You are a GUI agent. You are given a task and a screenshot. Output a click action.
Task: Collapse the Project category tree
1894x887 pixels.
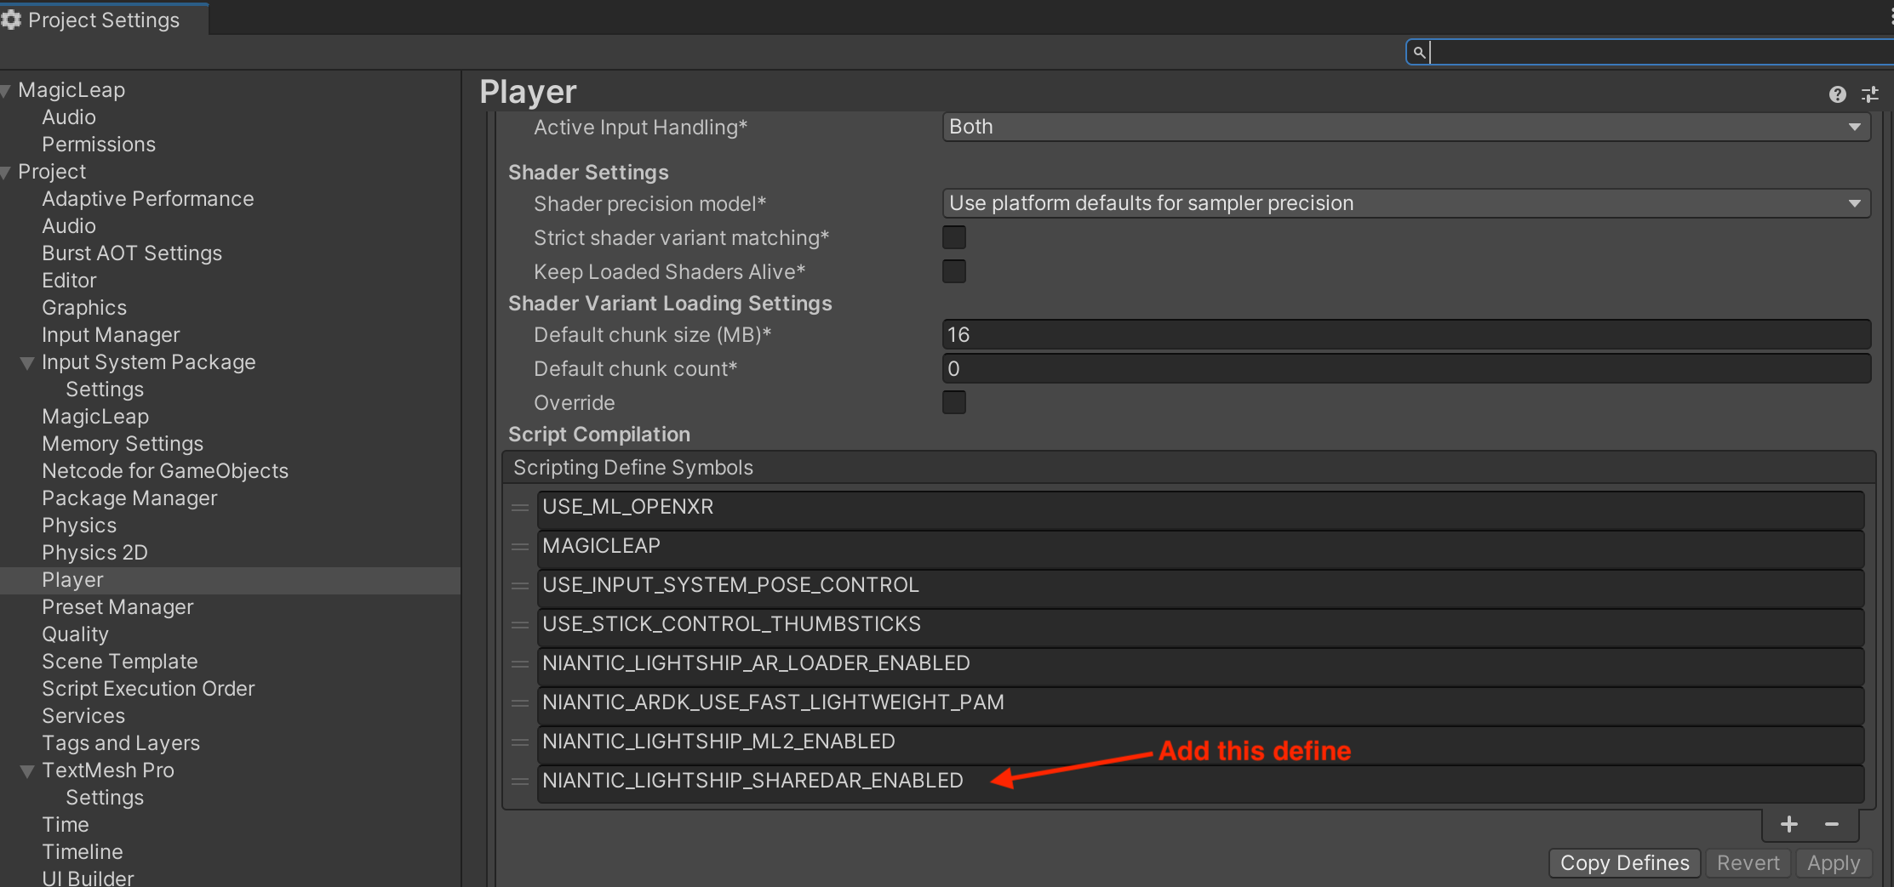click(6, 173)
